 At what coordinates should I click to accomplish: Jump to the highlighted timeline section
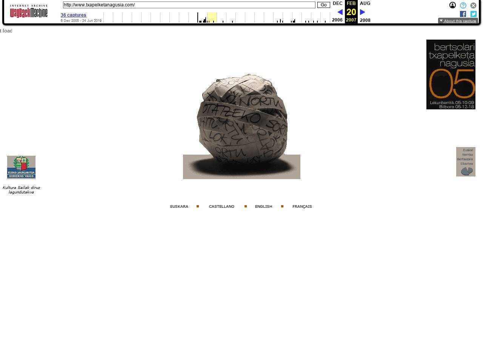212,17
